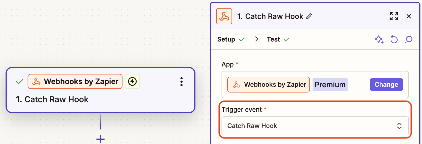Expand the step panel to full screen

(394, 16)
